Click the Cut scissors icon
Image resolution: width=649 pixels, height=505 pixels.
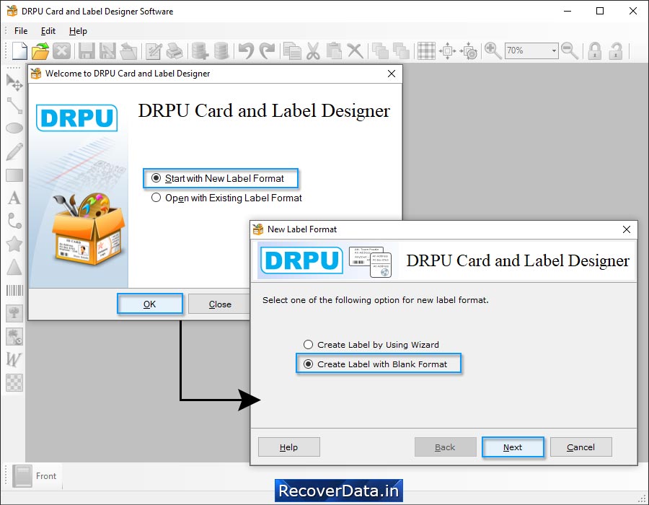[314, 51]
